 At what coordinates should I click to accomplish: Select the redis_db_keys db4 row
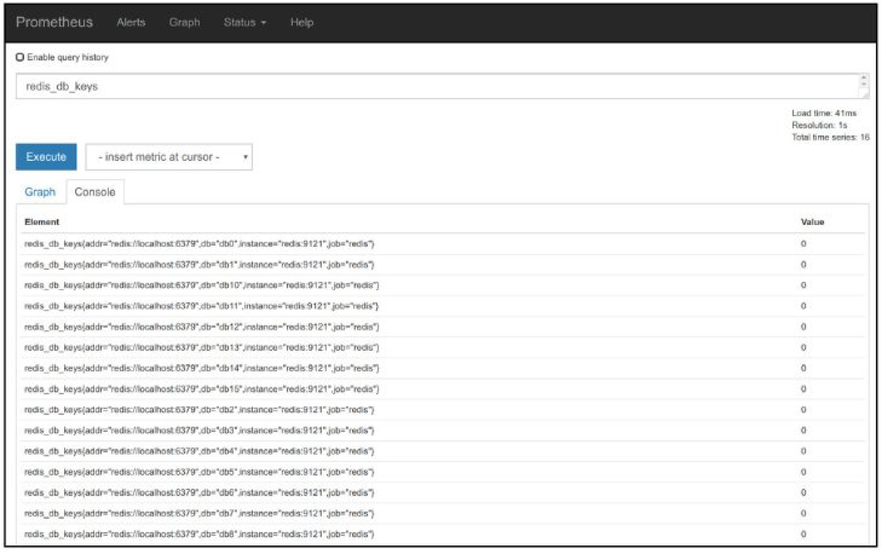[x=441, y=451]
